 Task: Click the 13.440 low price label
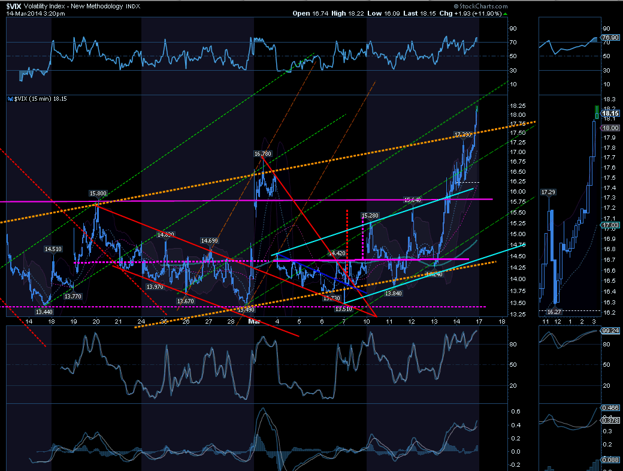click(44, 312)
